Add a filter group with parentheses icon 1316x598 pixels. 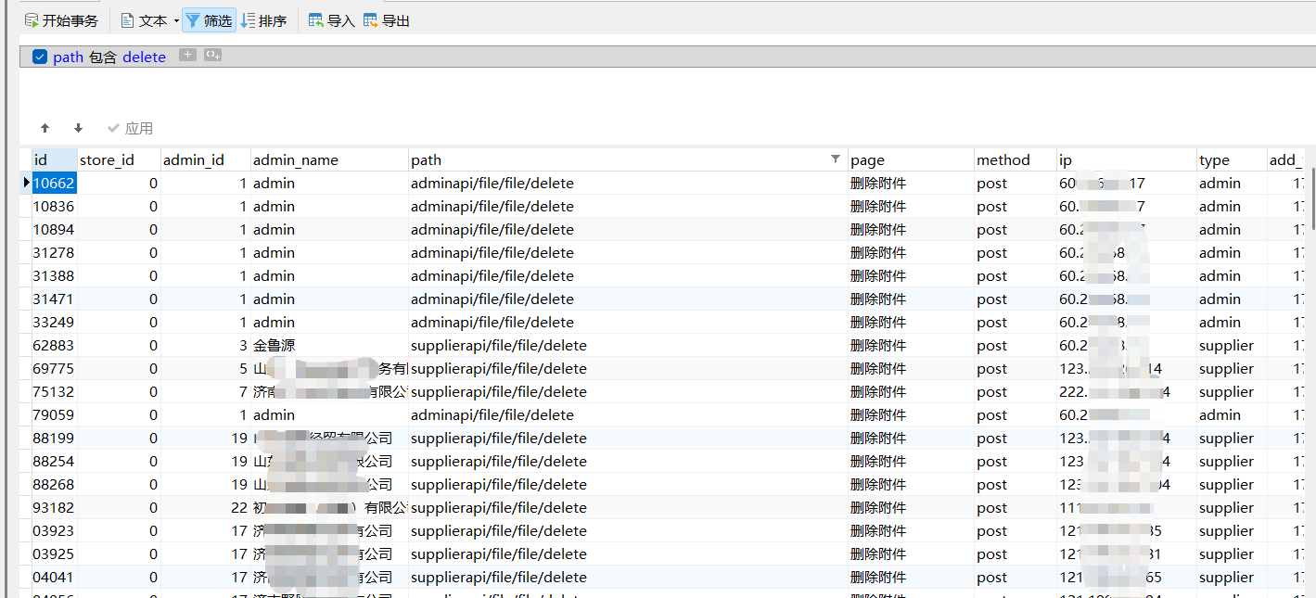point(212,56)
